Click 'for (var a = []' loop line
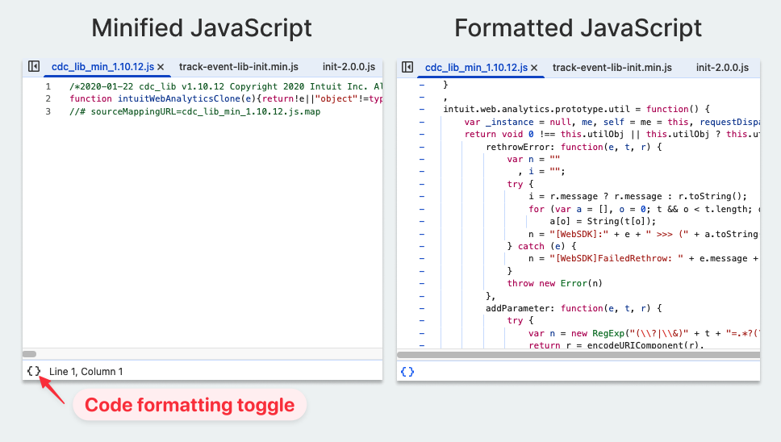 point(644,209)
